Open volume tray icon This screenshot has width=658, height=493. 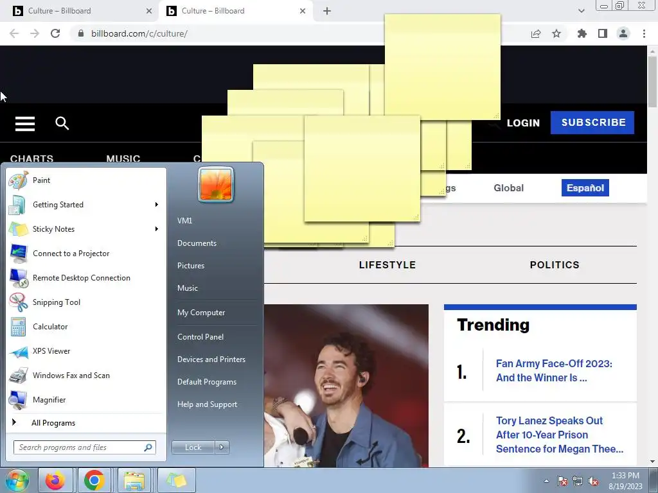tap(594, 481)
